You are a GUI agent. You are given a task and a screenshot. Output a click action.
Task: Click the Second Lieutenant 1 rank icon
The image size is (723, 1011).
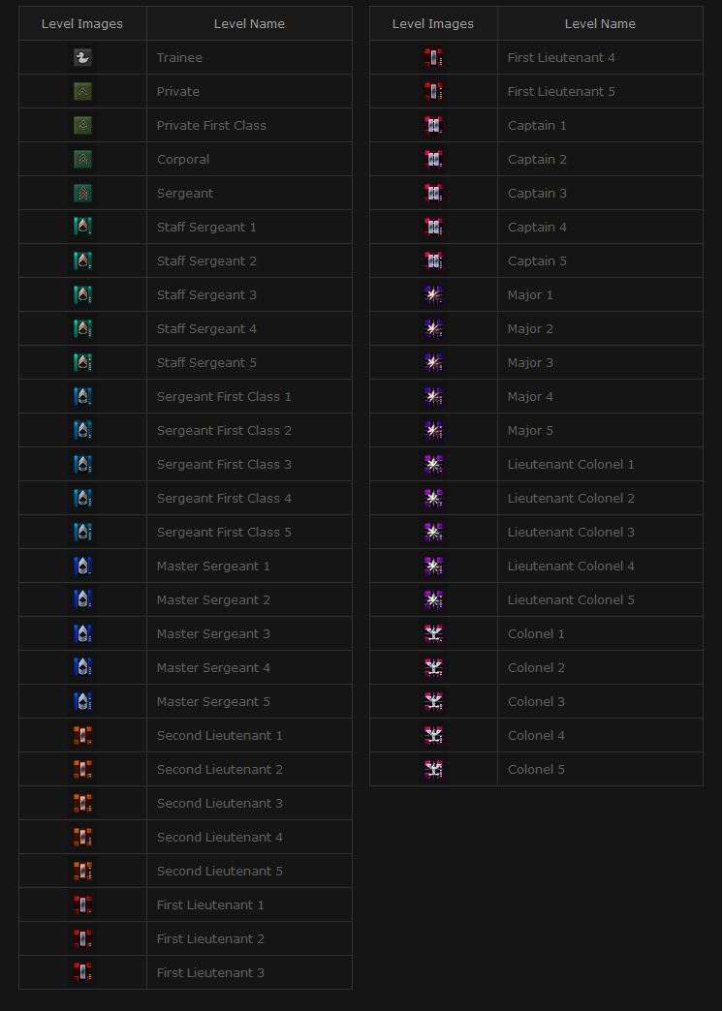click(82, 736)
